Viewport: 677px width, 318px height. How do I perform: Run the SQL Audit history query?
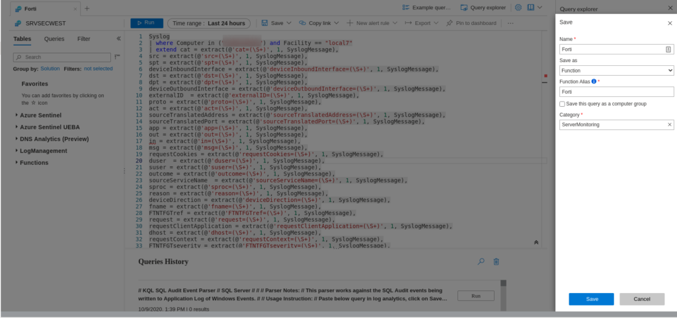pos(476,296)
